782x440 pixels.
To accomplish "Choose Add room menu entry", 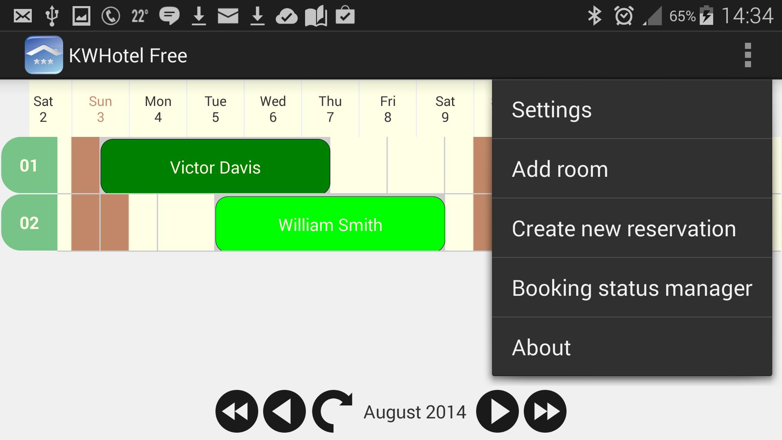I will (632, 169).
